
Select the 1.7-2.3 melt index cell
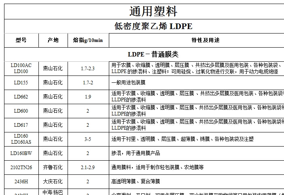coord(88,69)
